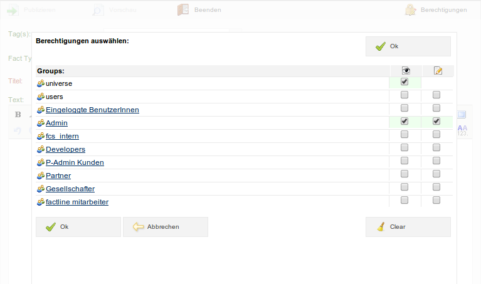The height and width of the screenshot is (284, 481).
Task: Confirm with the bottom-left Ok button
Action: coord(78,227)
